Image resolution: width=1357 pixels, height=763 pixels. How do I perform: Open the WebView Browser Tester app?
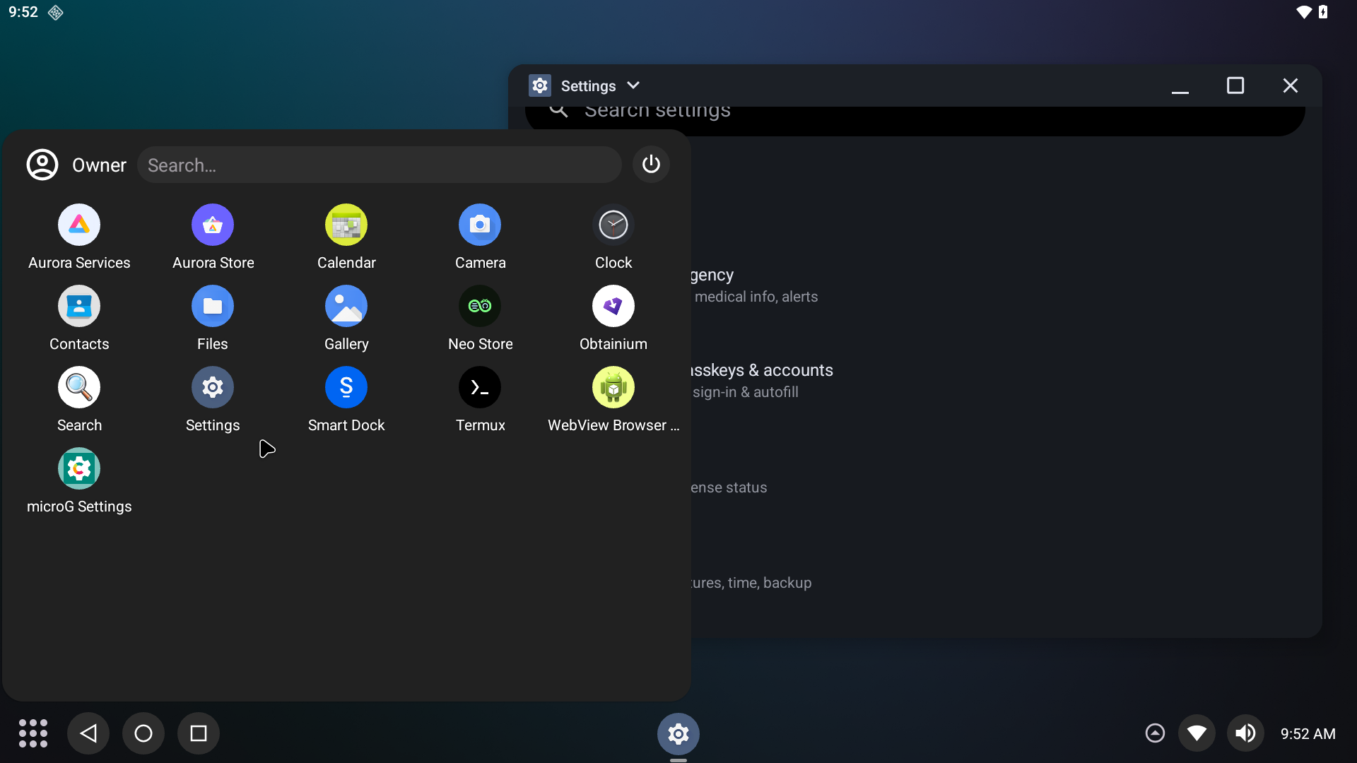coord(613,388)
